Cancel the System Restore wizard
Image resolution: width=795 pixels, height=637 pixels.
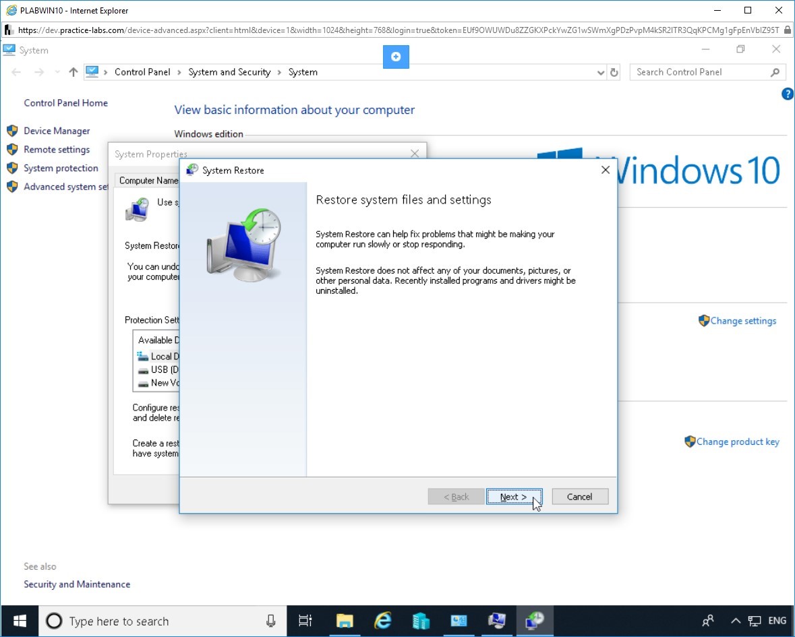[x=579, y=497]
